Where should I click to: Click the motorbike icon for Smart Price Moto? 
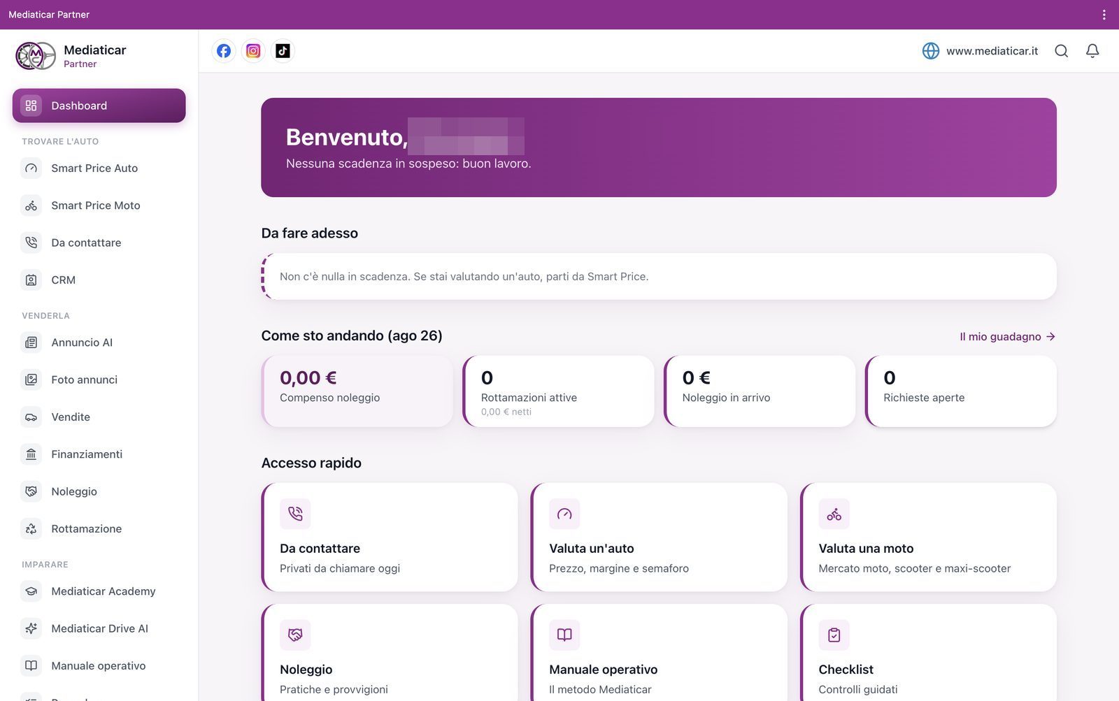point(31,205)
